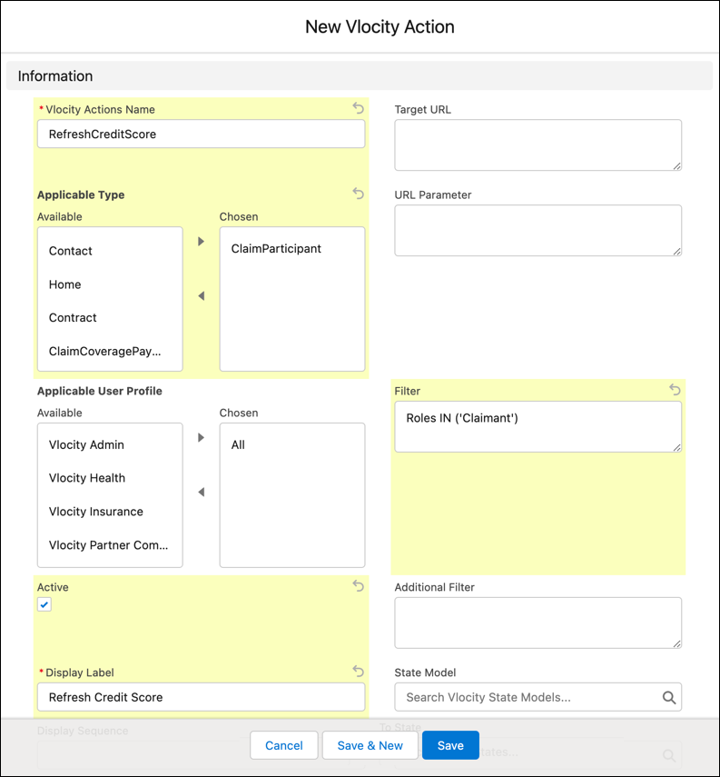Click the Save button
Screen dimensions: 720x777
pyautogui.click(x=450, y=745)
